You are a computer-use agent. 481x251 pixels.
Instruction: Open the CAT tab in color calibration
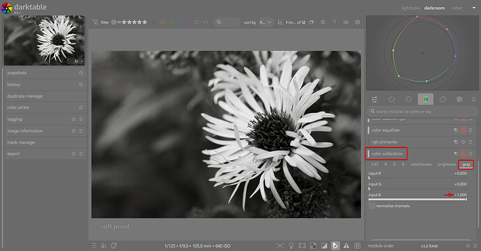click(x=375, y=165)
